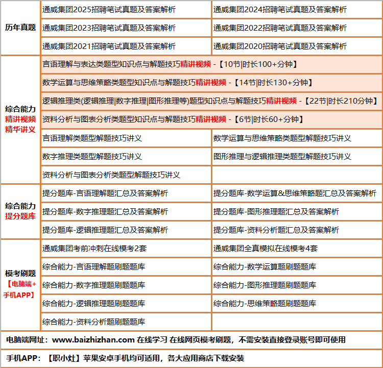Select 数学运算与思维策略类题型解题技巧讲义
383x368 pixels.
pyautogui.click(x=297, y=138)
